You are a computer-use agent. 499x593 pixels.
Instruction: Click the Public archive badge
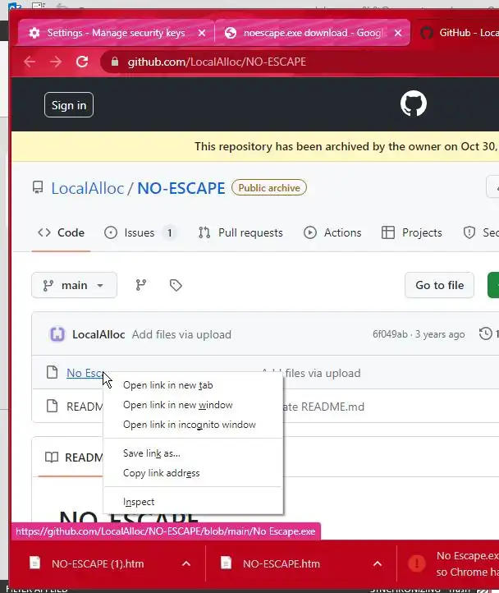coord(268,187)
